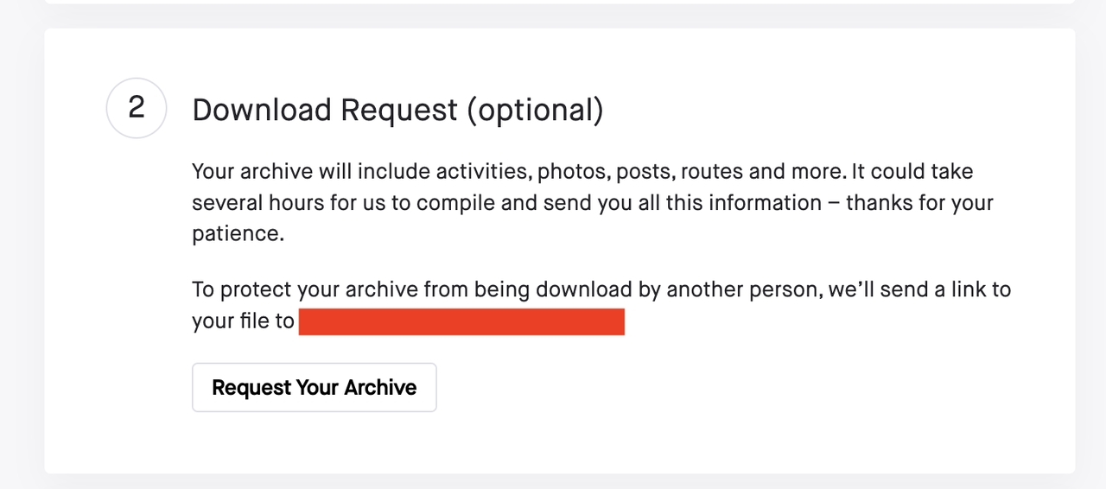1106x489 pixels.
Task: Click the red redacted email block
Action: click(x=461, y=321)
